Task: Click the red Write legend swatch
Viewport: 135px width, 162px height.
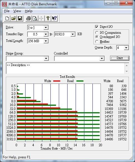Action: point(57,81)
